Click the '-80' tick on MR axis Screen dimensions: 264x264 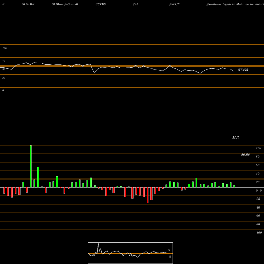258,224
